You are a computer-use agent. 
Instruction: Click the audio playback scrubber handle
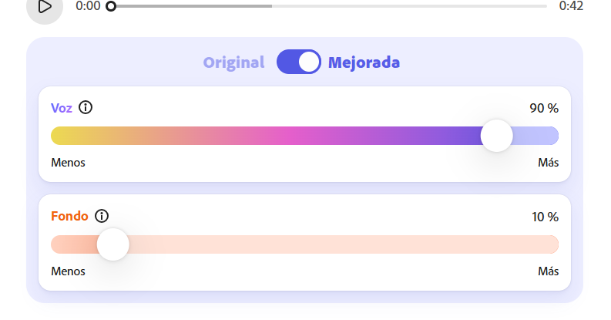point(111,6)
